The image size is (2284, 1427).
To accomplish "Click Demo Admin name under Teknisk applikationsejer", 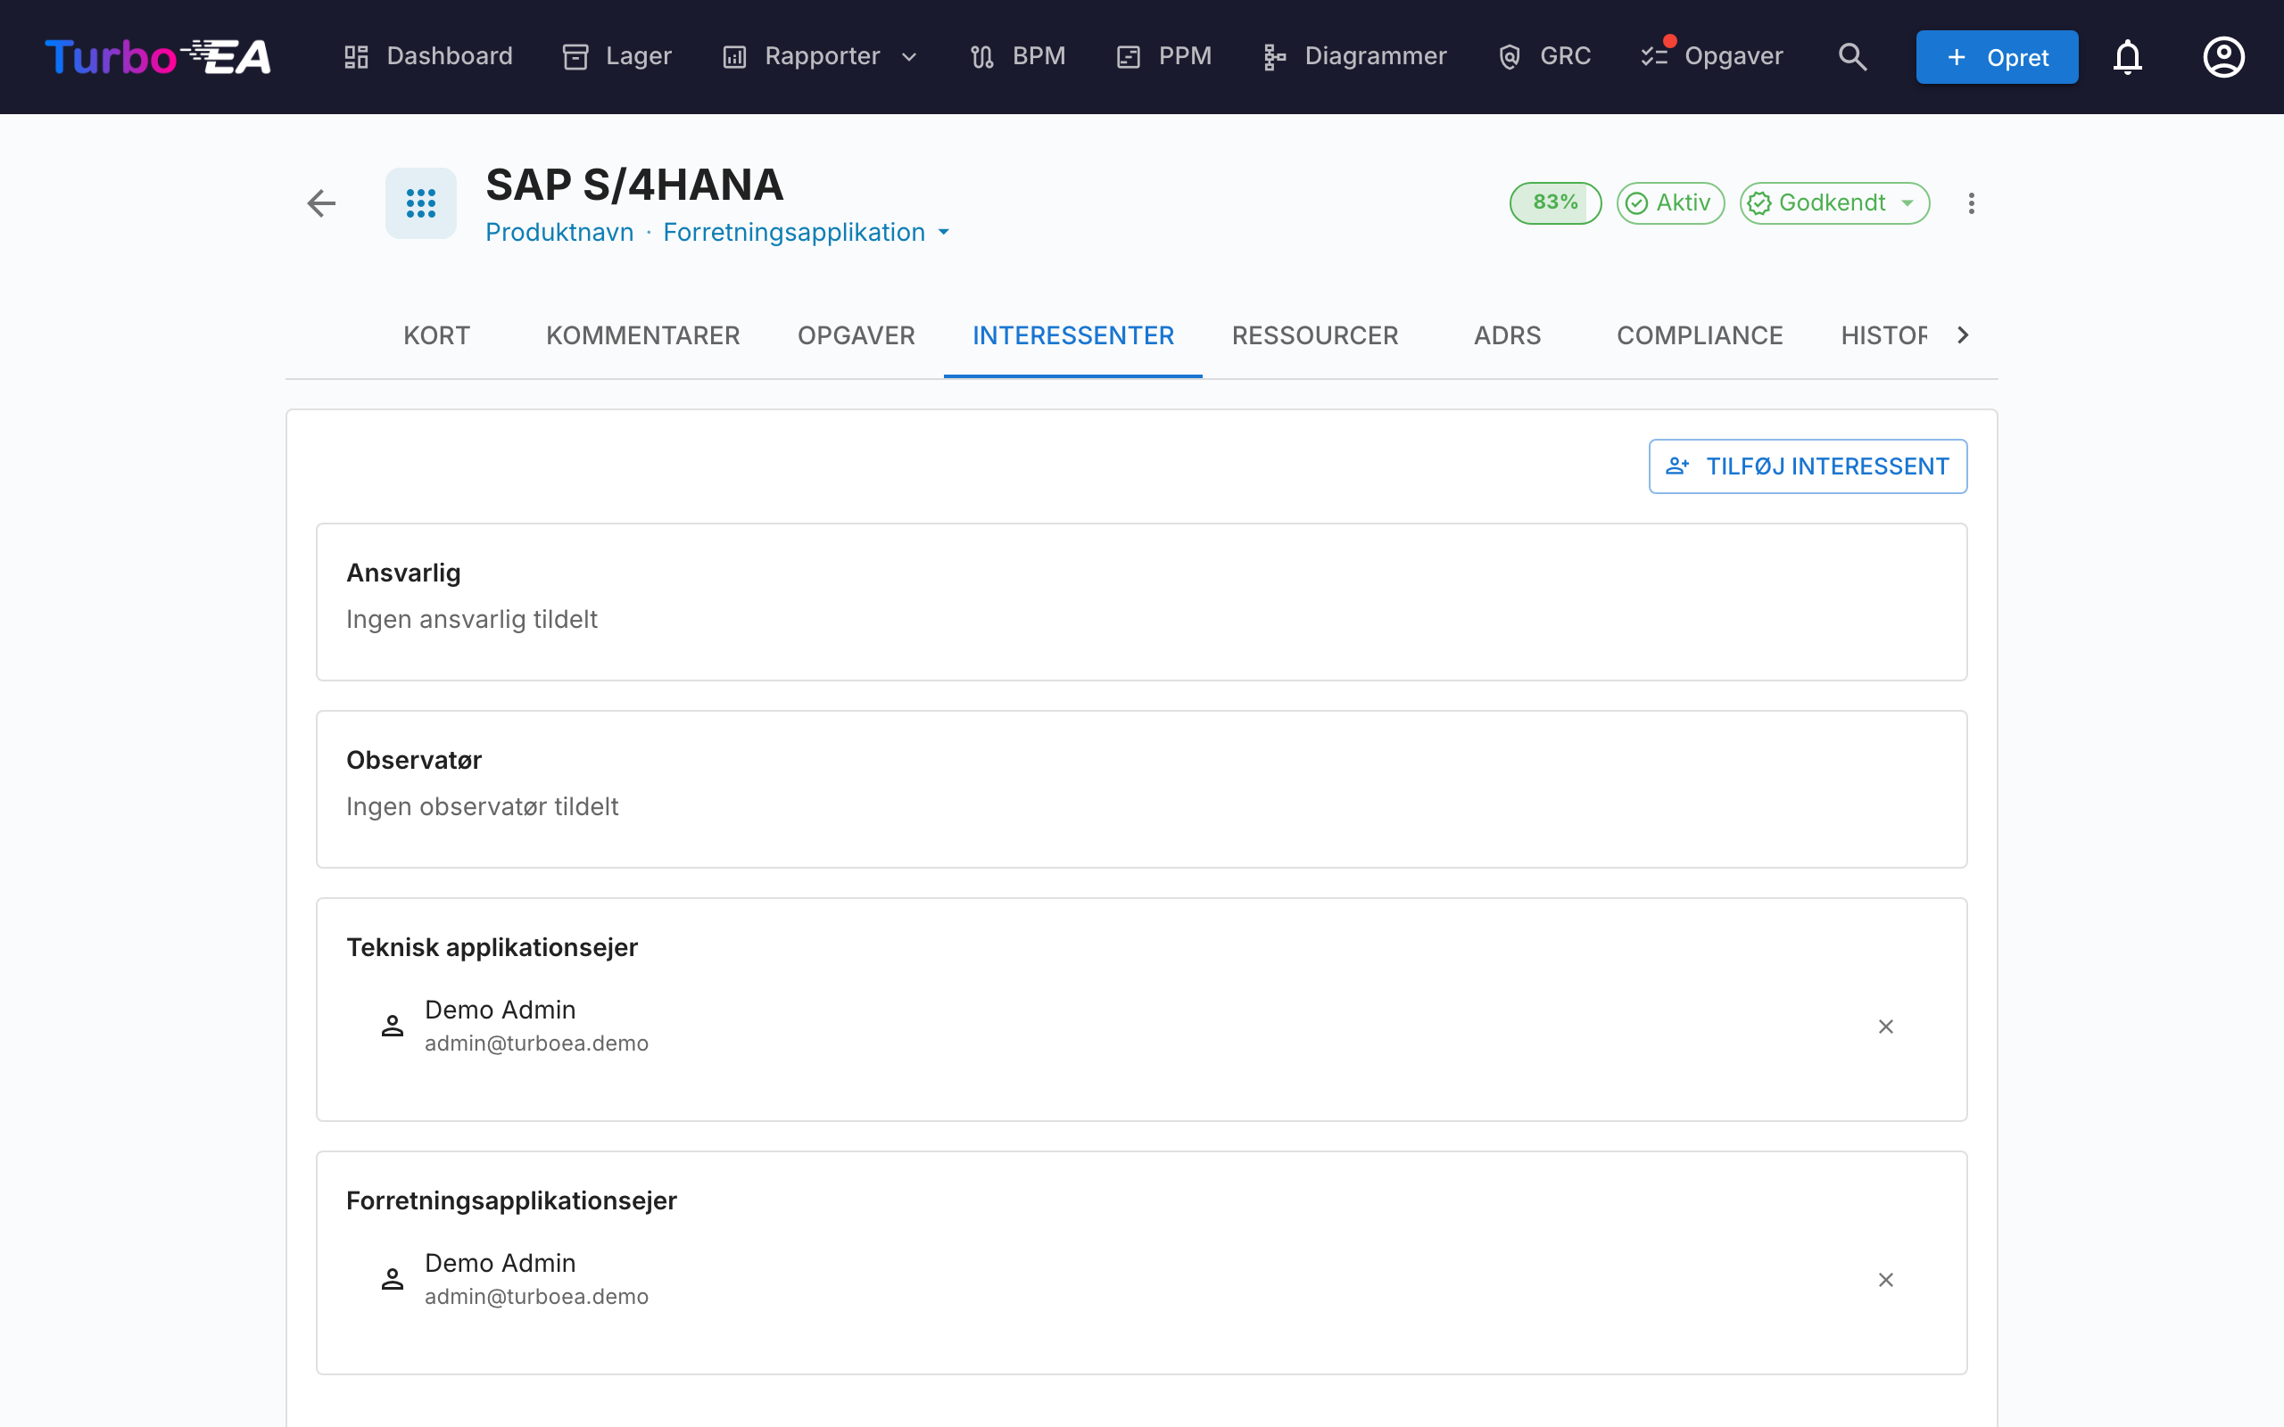I will pos(501,1010).
